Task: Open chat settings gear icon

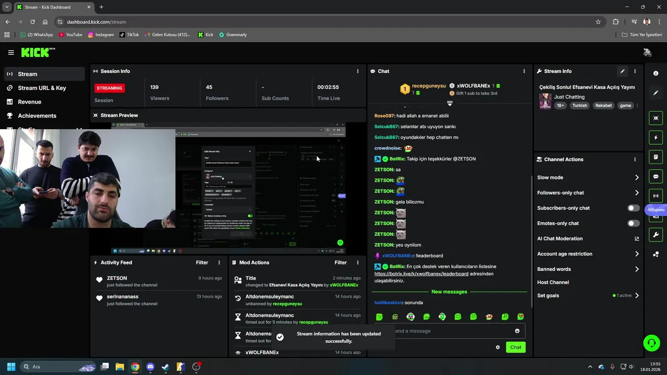Action: 498,347
